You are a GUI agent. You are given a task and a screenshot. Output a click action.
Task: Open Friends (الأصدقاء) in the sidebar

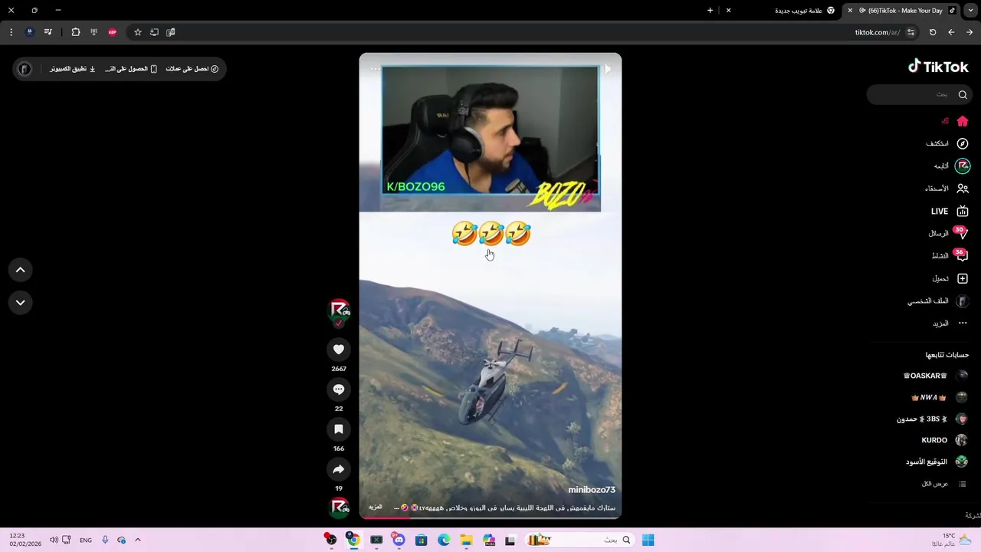(947, 189)
